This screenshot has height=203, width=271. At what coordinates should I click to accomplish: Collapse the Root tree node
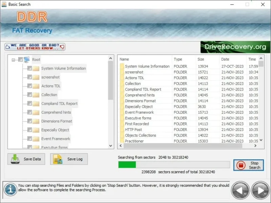[x=13, y=60]
